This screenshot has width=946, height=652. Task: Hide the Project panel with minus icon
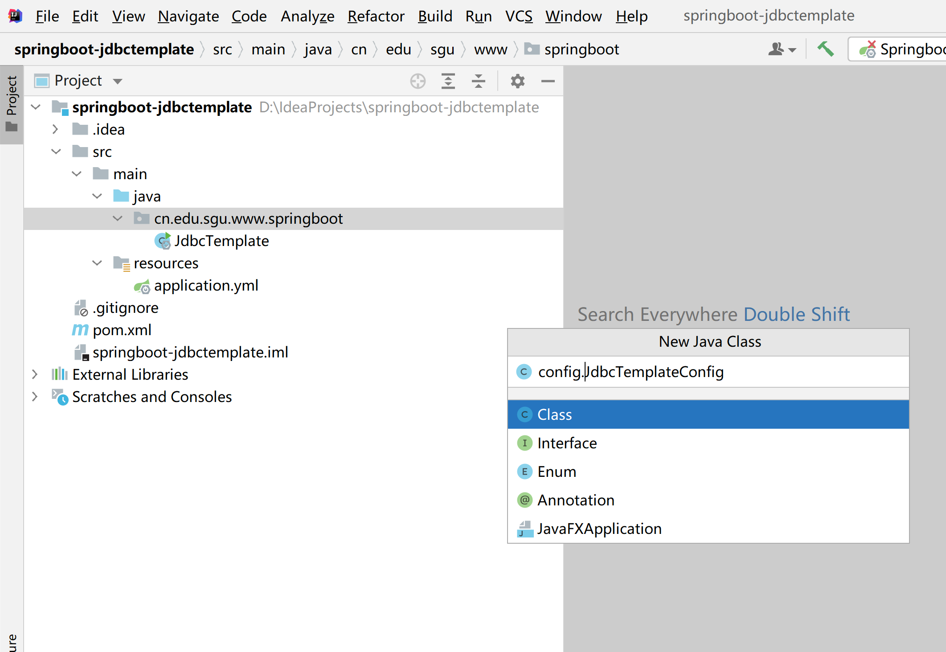[548, 81]
